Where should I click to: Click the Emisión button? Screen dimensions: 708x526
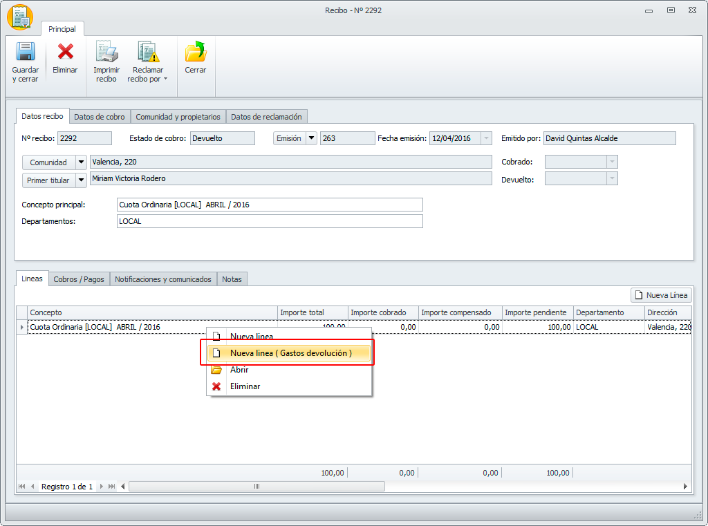click(x=289, y=138)
